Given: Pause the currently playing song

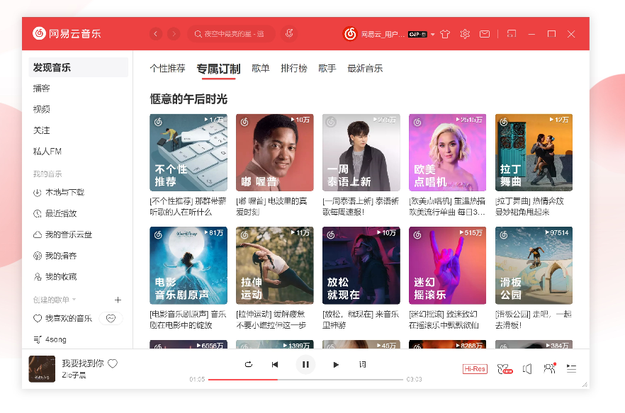Looking at the screenshot, I should pyautogui.click(x=305, y=364).
